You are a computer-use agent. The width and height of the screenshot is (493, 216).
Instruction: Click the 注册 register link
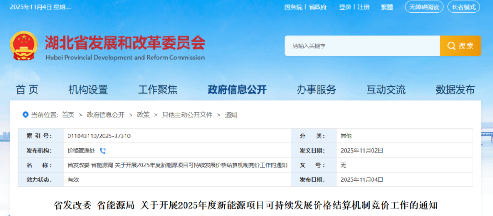click(363, 7)
